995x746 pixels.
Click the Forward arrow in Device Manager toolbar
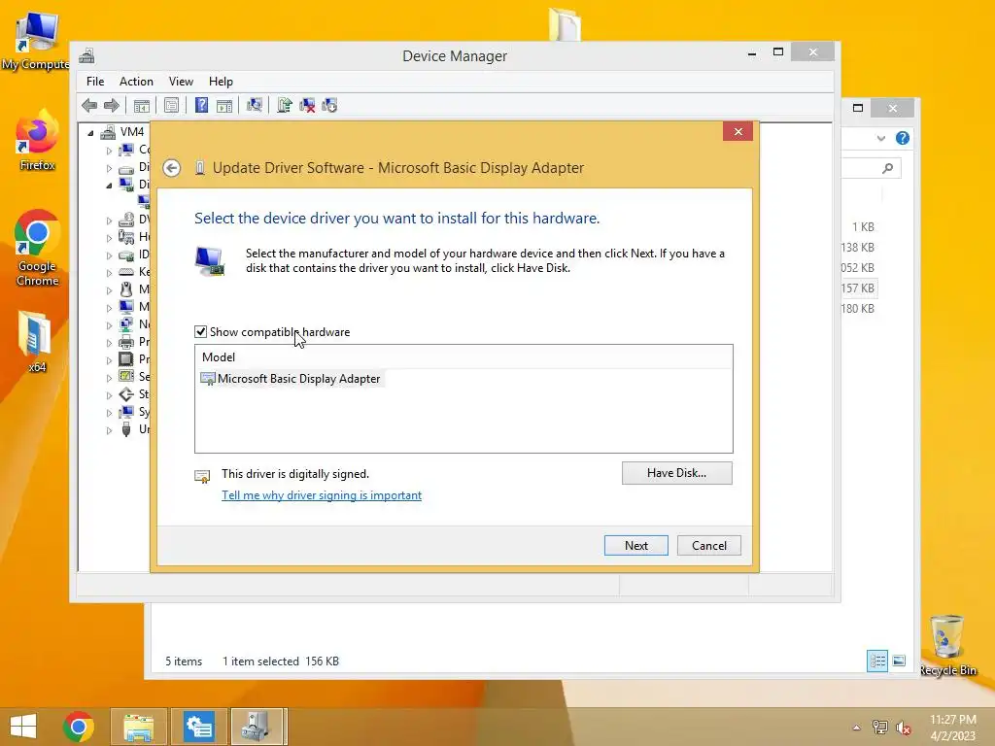pyautogui.click(x=111, y=105)
